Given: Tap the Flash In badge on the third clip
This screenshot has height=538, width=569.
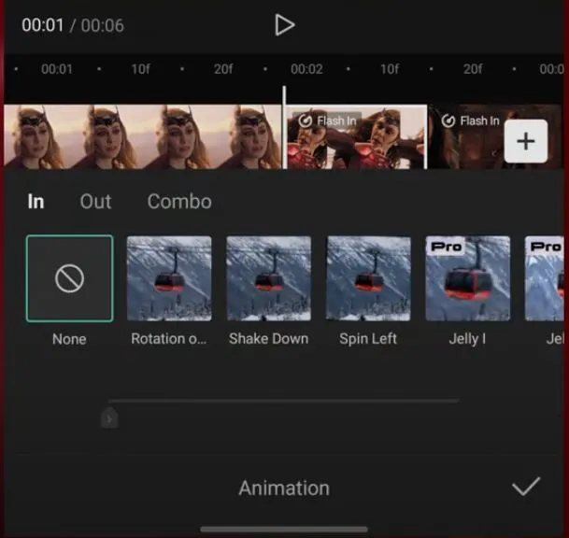Looking at the screenshot, I should (470, 120).
